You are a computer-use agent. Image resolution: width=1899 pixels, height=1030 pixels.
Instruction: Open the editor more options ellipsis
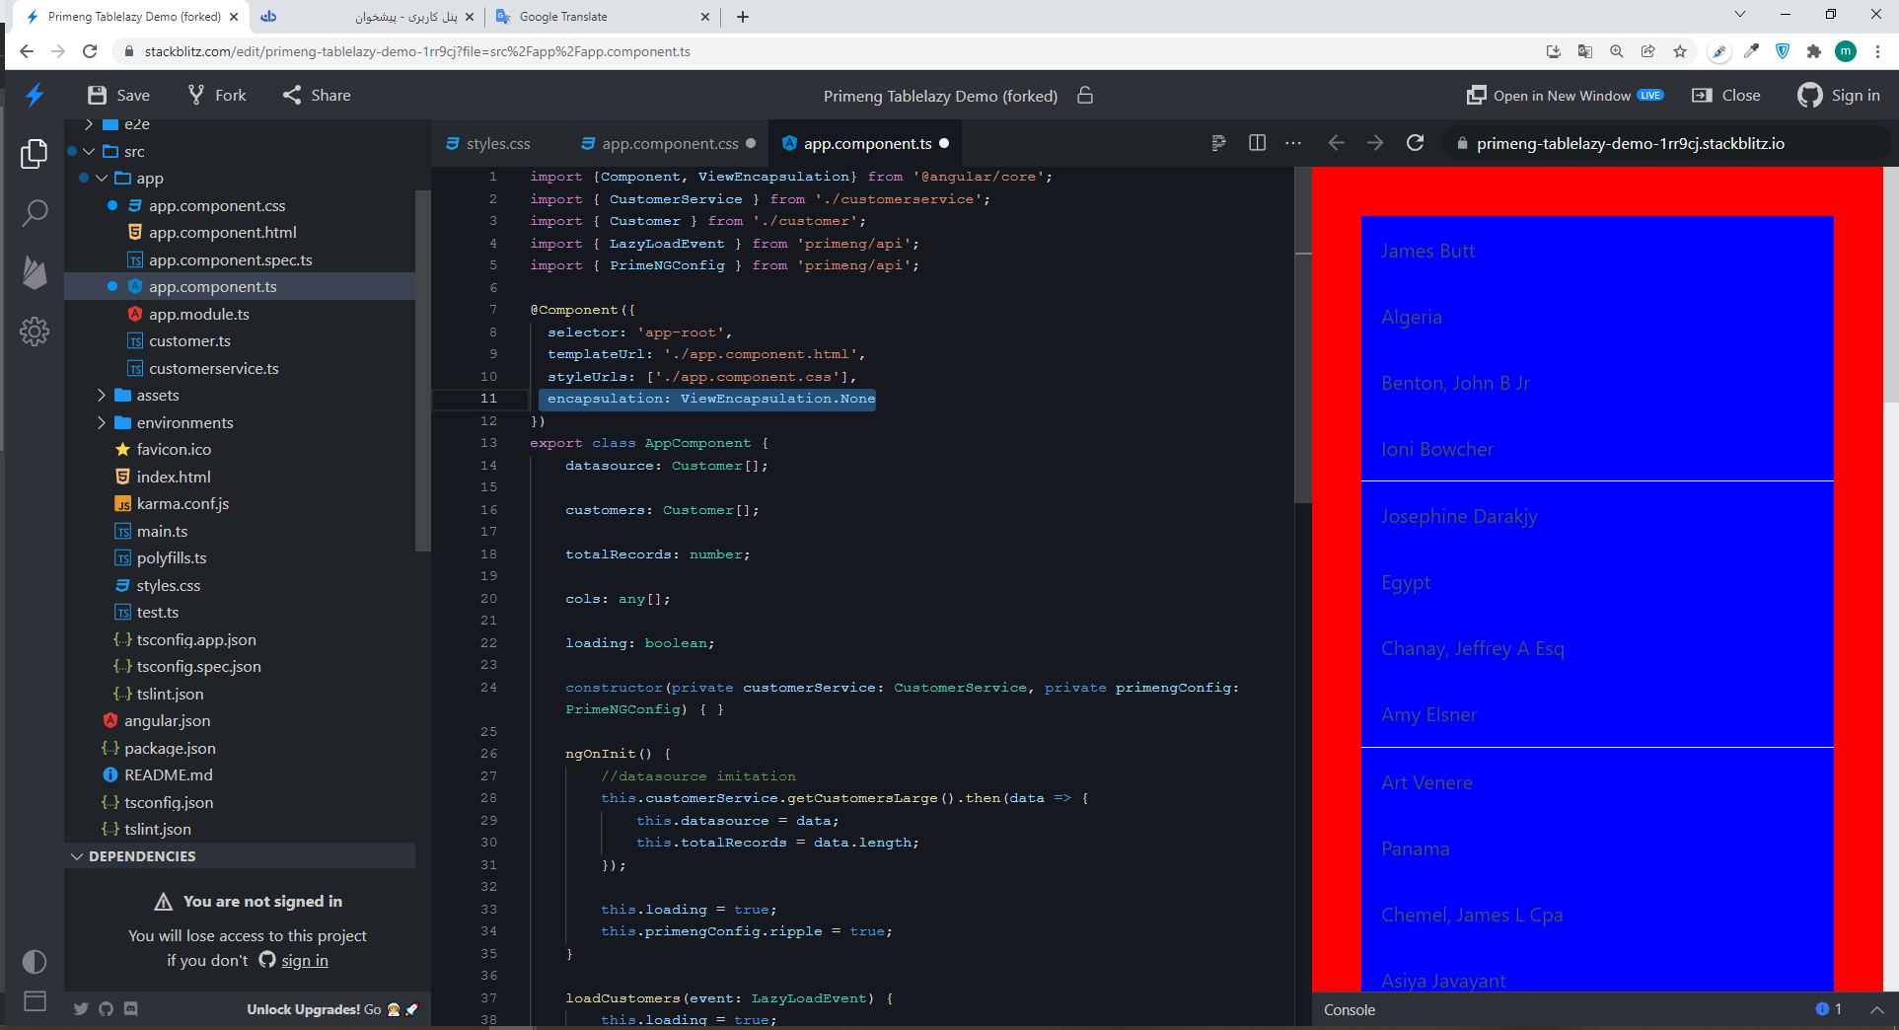click(x=1293, y=143)
